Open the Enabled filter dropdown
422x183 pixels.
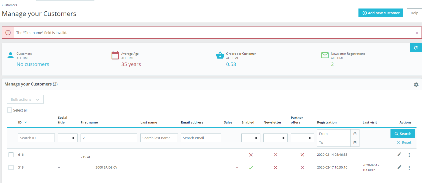click(251, 138)
